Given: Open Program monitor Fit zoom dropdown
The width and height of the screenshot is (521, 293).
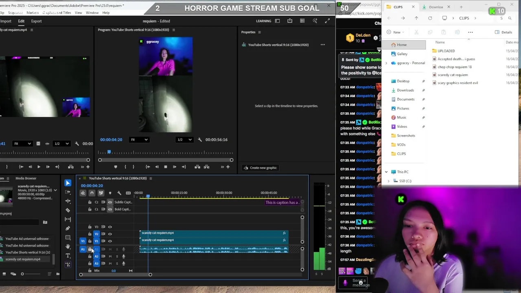Looking at the screenshot, I should [139, 140].
